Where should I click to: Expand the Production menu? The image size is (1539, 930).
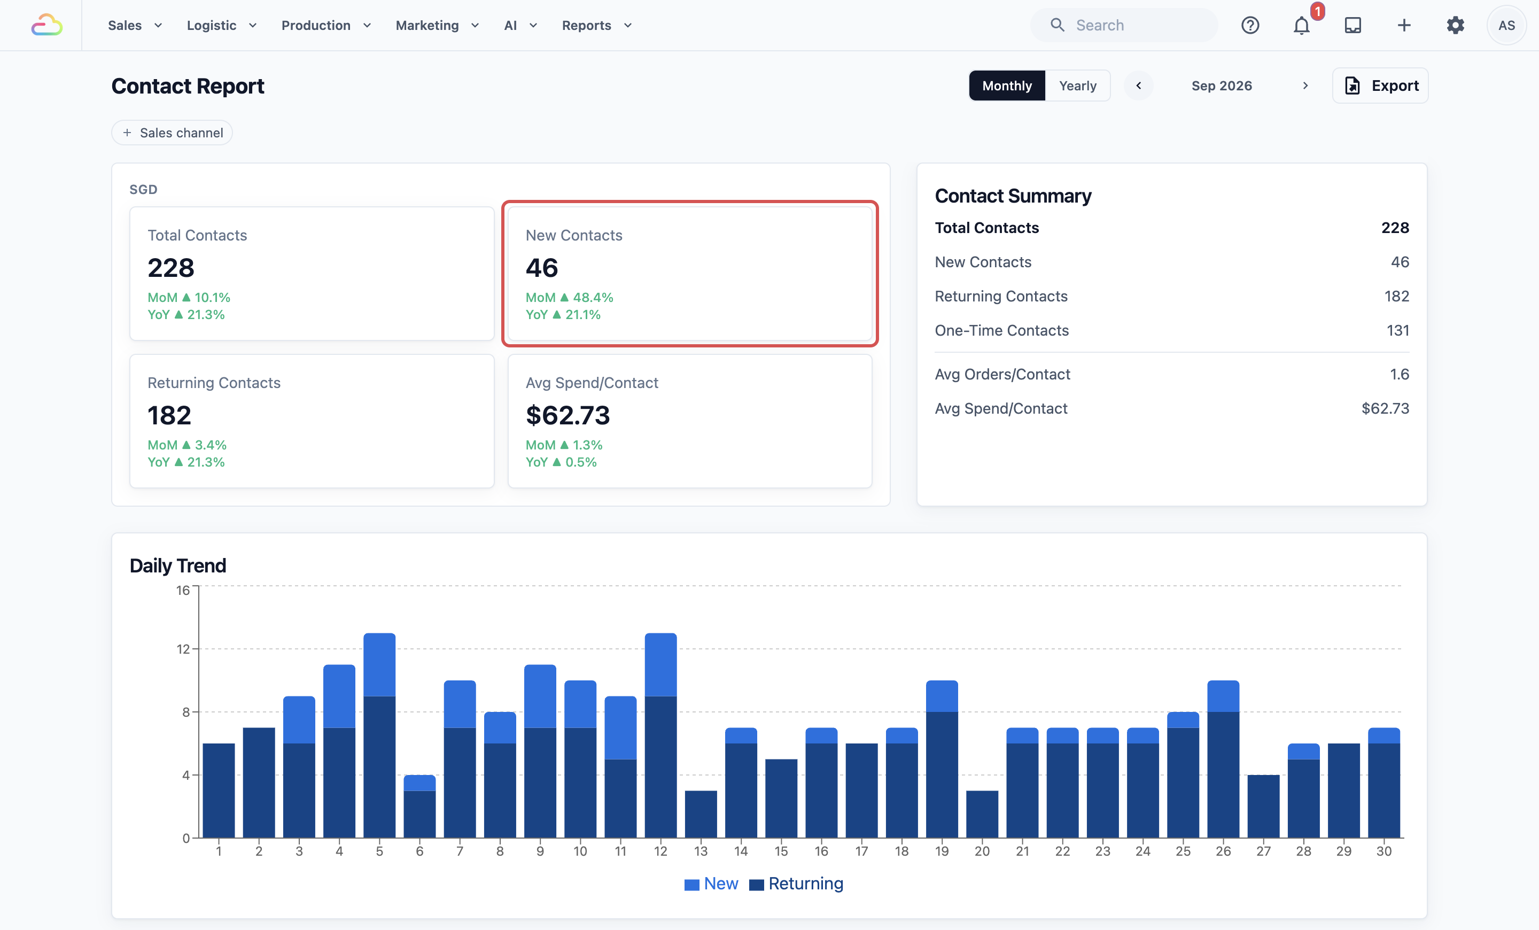pos(326,25)
